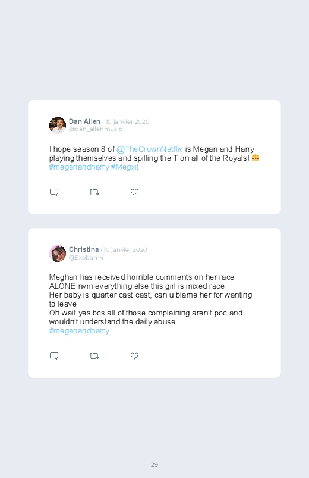
Task: Click the crown emoji in Dan's tweet
Action: (x=256, y=158)
